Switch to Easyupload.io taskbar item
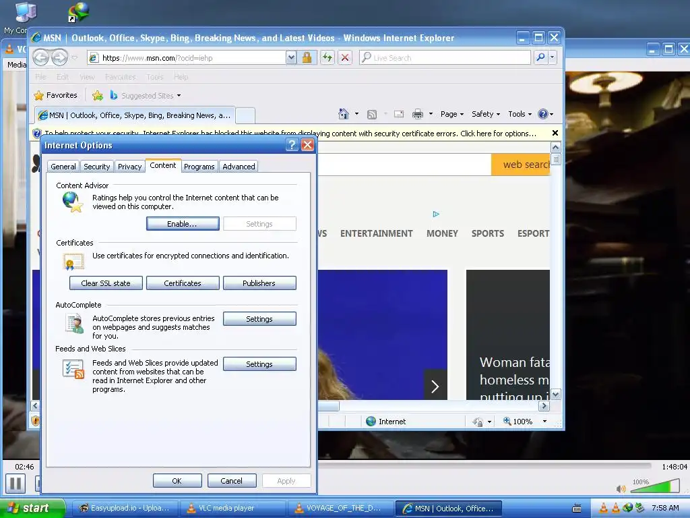Viewport: 690px width, 518px height. (124, 508)
